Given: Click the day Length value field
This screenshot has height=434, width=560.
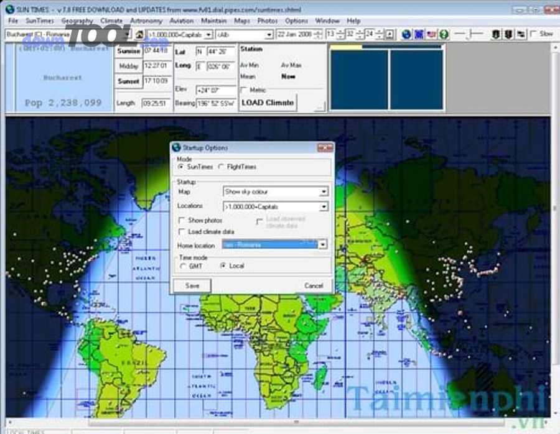Looking at the screenshot, I should 156,103.
